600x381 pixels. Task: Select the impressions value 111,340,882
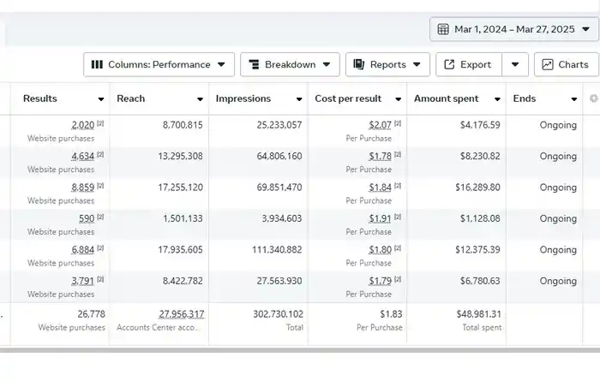click(x=277, y=250)
